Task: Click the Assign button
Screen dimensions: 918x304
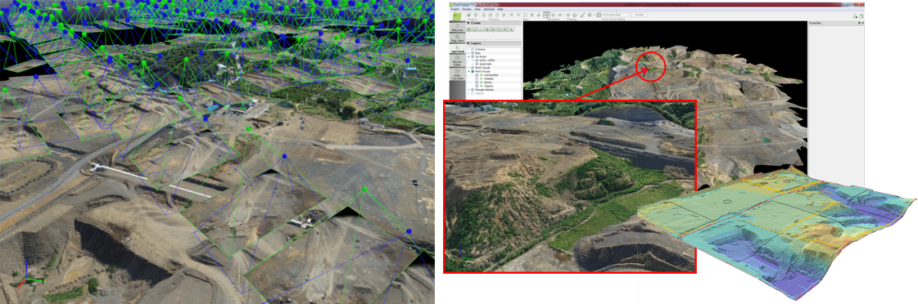Action: [640, 15]
